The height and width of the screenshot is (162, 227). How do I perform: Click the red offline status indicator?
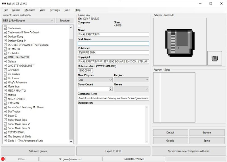[x=3, y=159]
